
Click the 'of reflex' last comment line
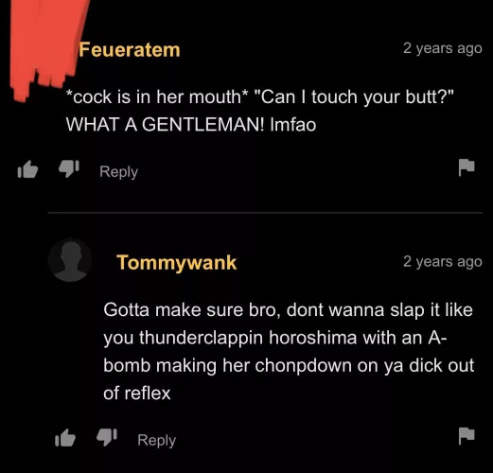tap(137, 394)
